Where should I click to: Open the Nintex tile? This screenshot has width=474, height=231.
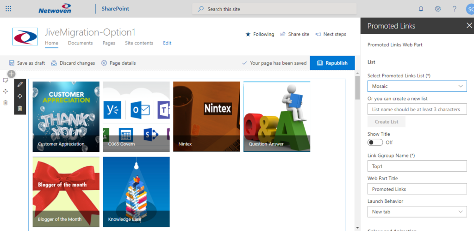(206, 117)
